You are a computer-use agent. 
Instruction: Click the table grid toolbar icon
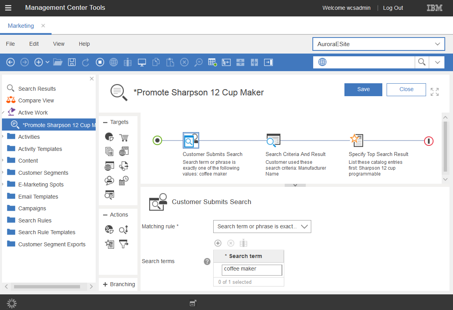(x=212, y=62)
